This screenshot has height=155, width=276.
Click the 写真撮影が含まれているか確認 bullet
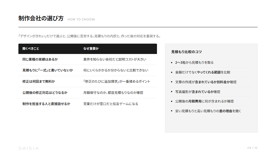(198, 92)
